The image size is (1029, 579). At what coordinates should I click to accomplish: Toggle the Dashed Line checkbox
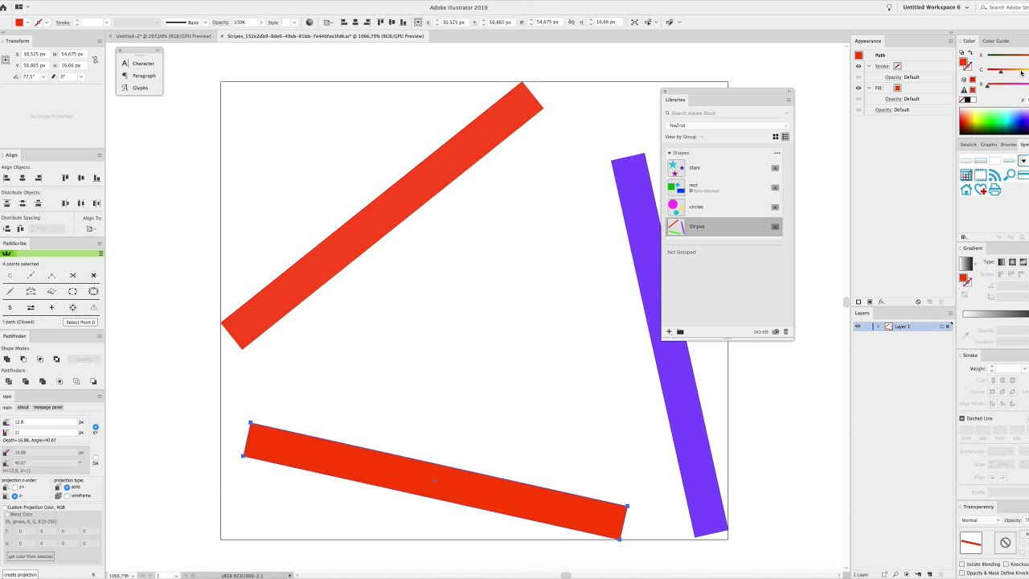(962, 418)
